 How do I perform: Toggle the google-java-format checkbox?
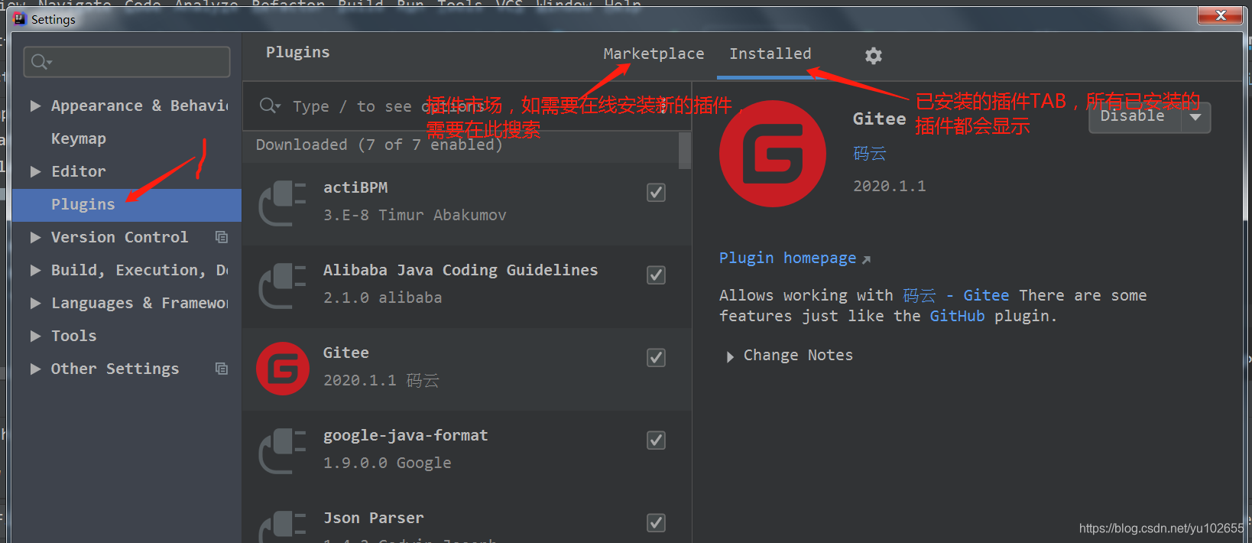[x=656, y=441]
